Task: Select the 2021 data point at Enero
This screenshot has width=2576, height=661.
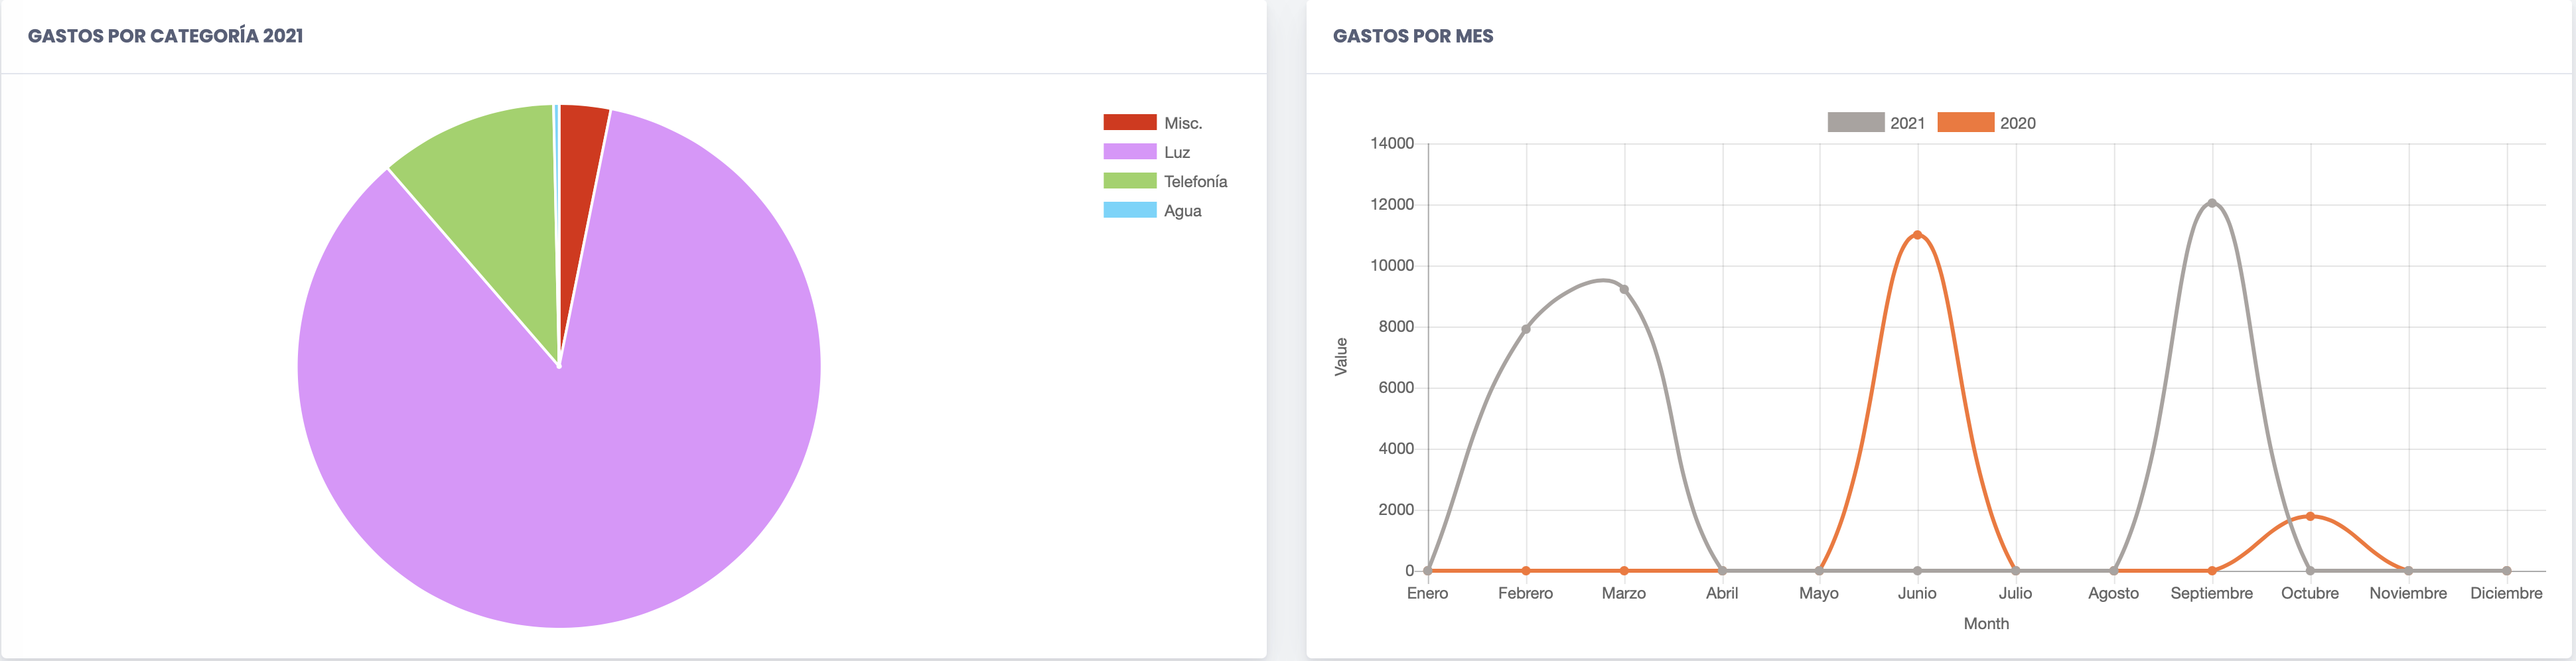Action: (x=1428, y=571)
